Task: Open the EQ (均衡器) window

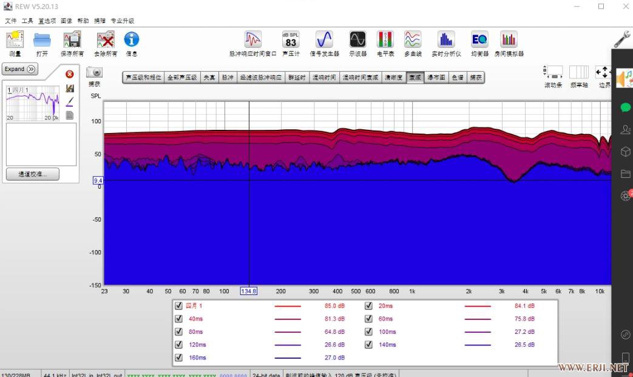Action: click(479, 40)
